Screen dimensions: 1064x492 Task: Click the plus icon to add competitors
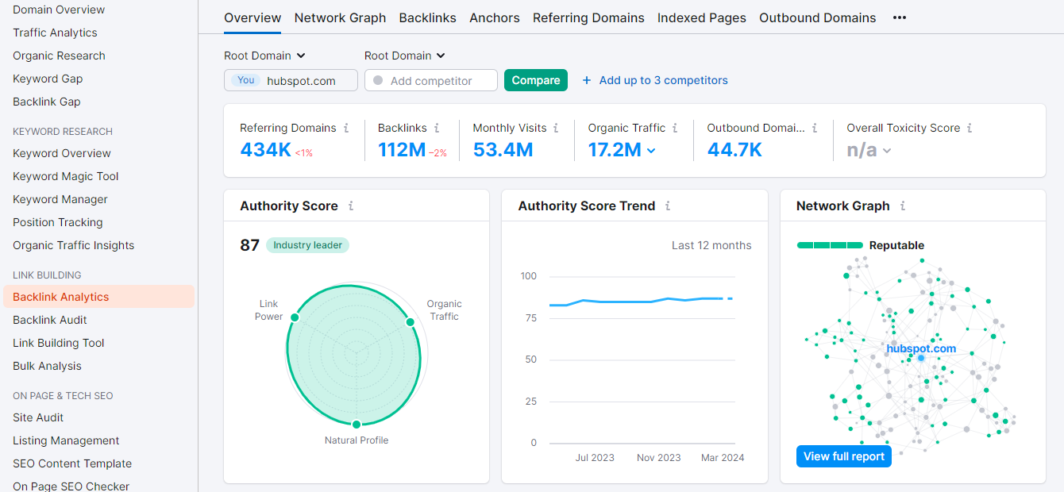[x=587, y=80]
